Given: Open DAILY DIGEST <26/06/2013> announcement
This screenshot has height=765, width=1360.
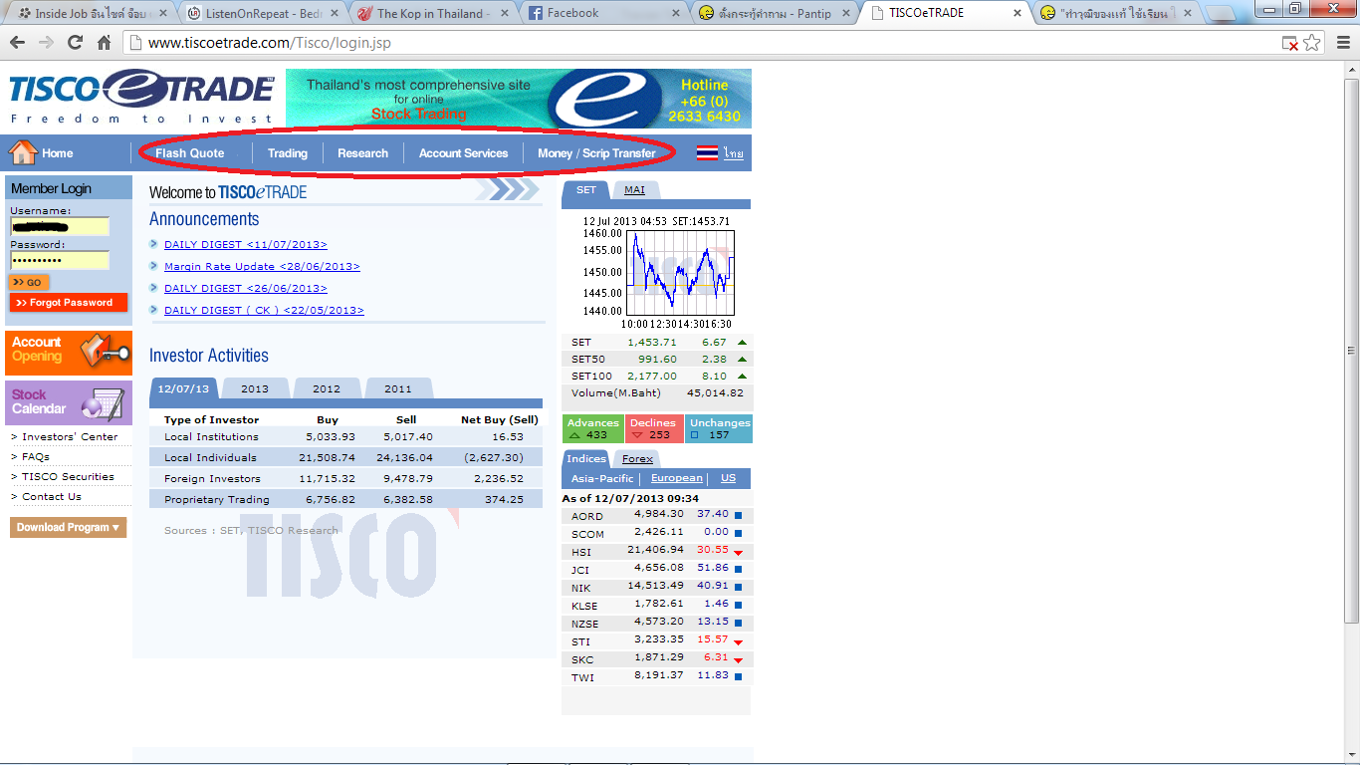Looking at the screenshot, I should (x=246, y=289).
